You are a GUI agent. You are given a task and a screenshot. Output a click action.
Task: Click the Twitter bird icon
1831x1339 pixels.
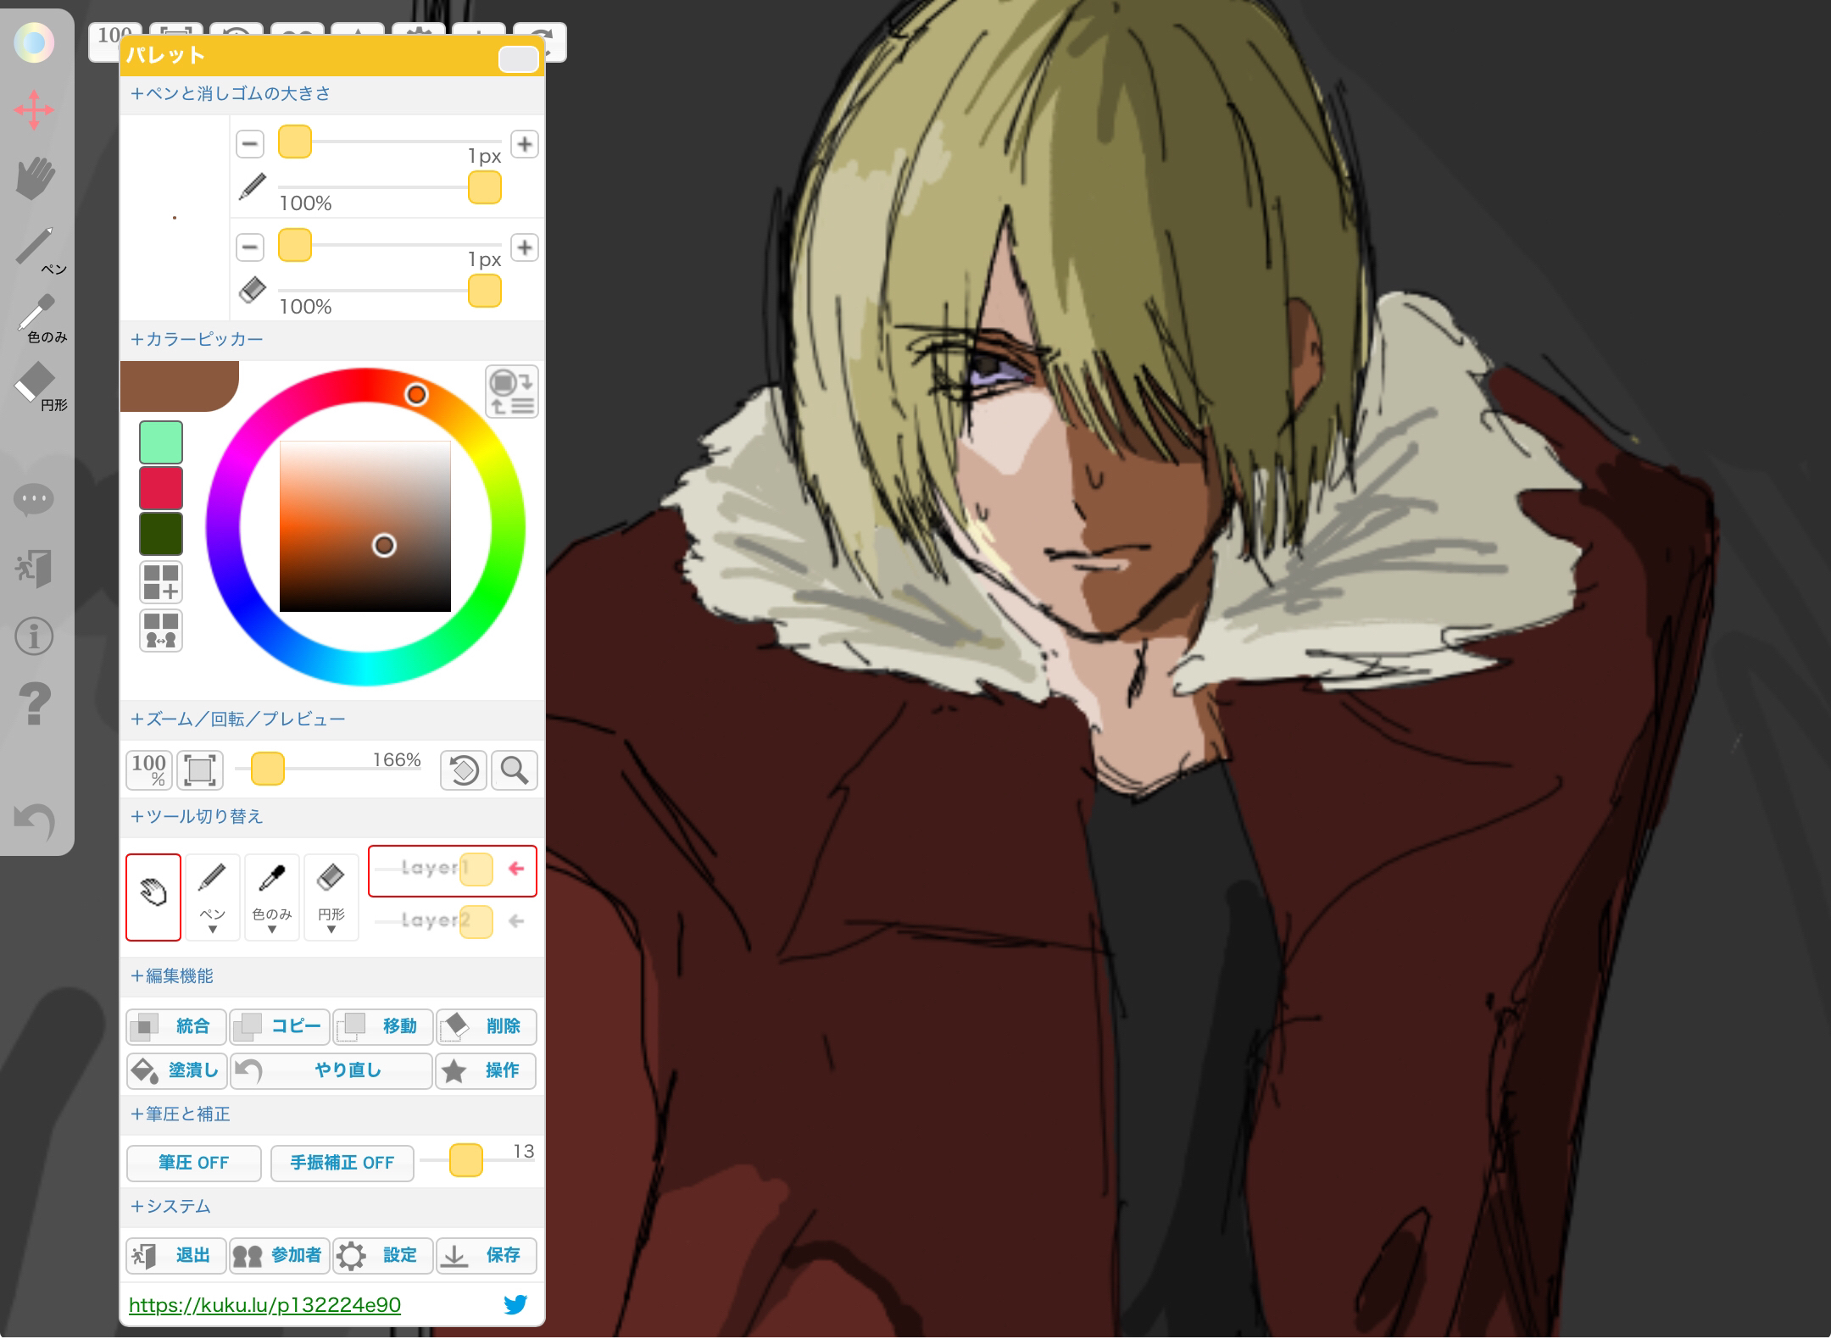pos(515,1304)
